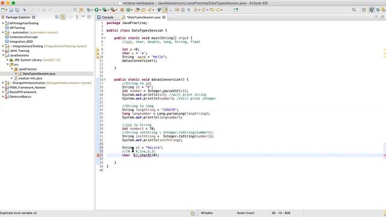
Task: Click the magnifier Quick Access search icon
Action: tap(354, 10)
